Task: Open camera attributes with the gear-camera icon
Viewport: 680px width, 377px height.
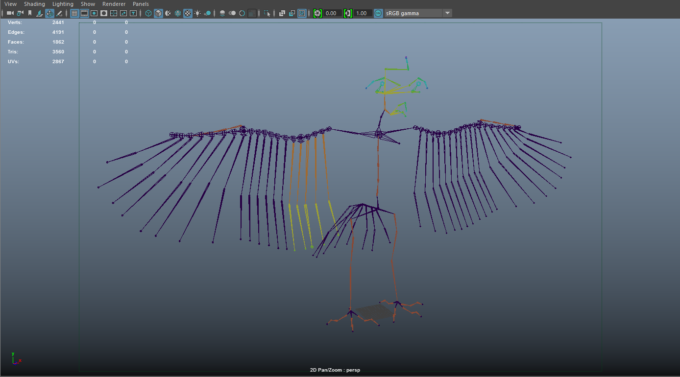Action: click(x=20, y=13)
